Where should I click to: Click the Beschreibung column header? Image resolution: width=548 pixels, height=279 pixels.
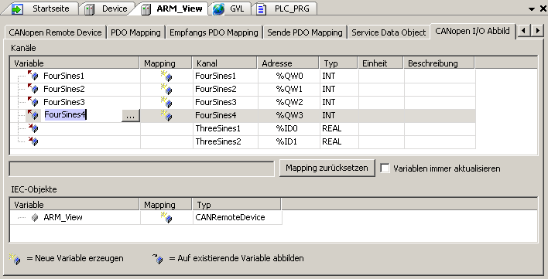click(x=439, y=63)
